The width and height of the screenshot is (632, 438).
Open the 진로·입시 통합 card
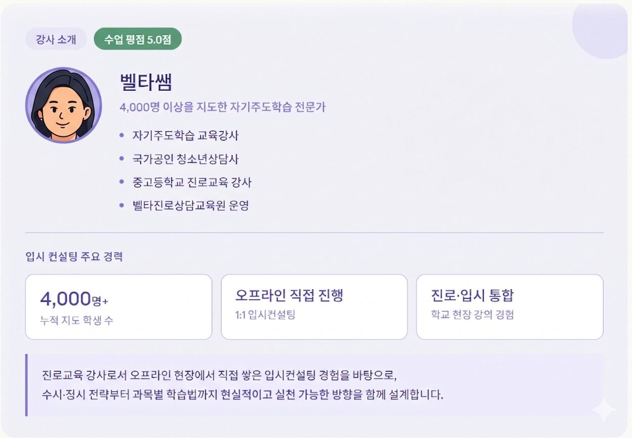coord(509,307)
